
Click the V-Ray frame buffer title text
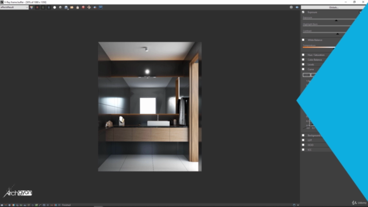pyautogui.click(x=25, y=2)
